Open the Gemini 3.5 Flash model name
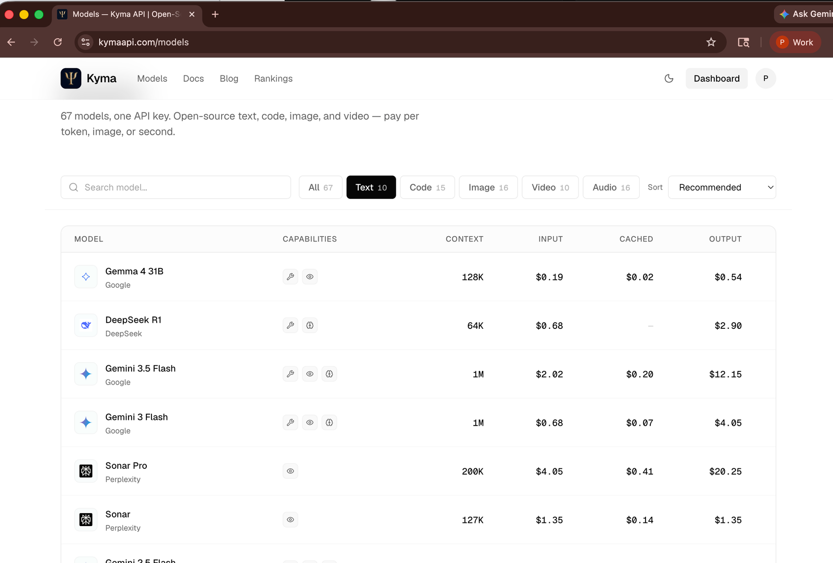The width and height of the screenshot is (833, 563). tap(141, 368)
